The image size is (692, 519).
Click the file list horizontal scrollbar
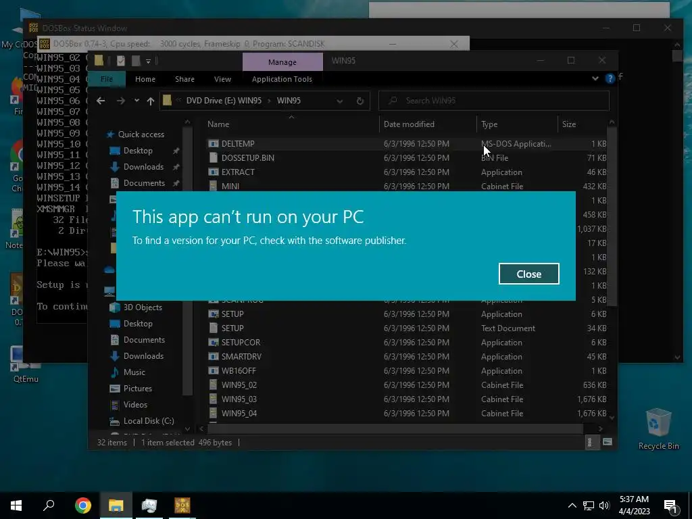(395, 428)
